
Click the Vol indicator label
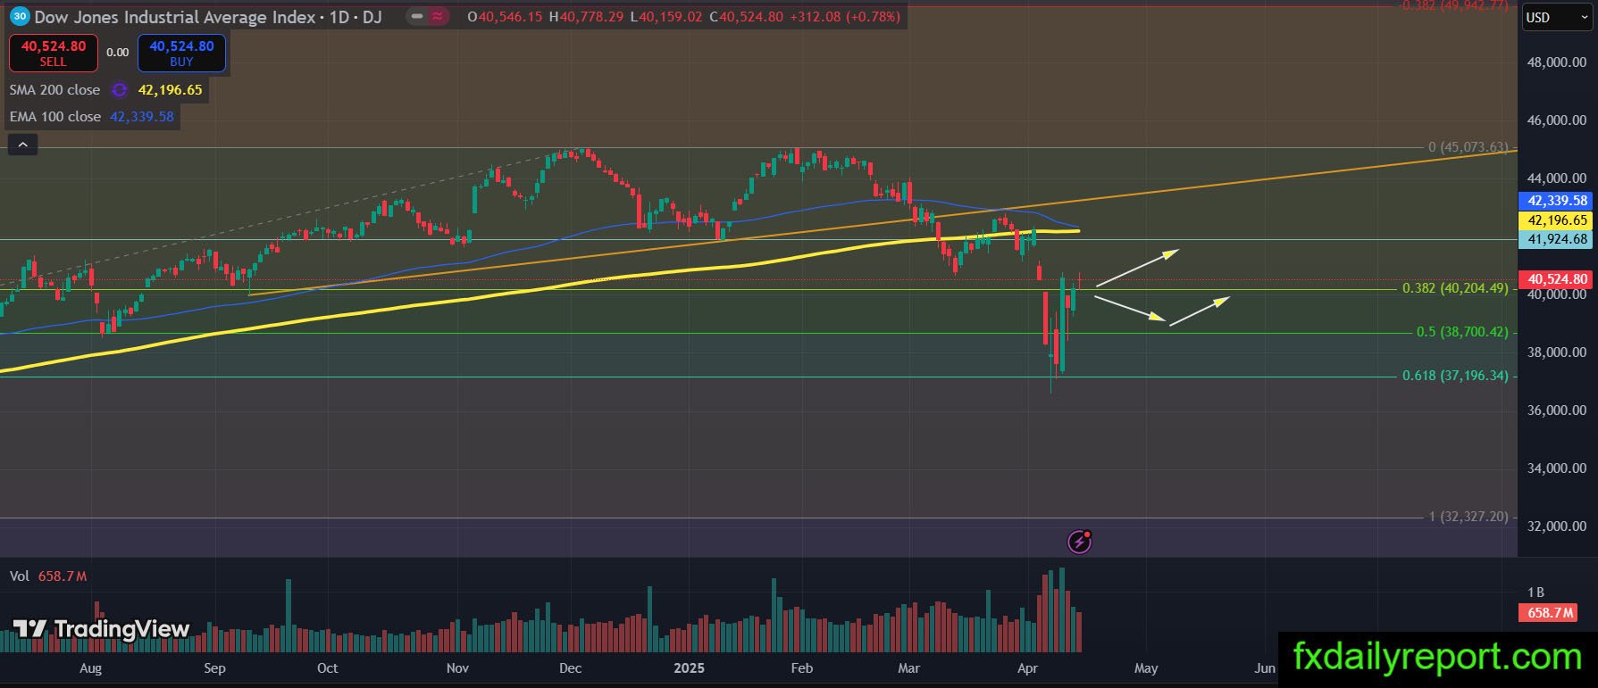pos(20,576)
